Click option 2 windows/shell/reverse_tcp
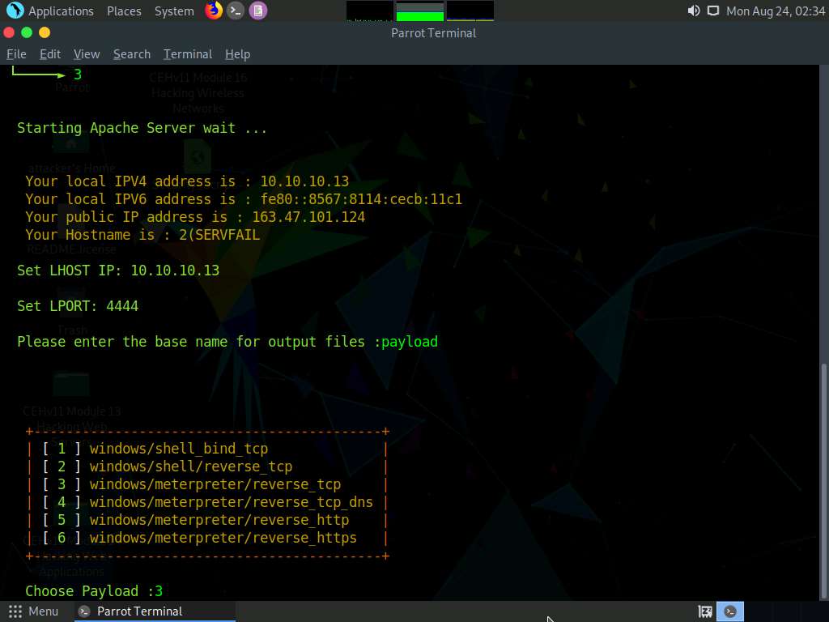 click(x=191, y=466)
